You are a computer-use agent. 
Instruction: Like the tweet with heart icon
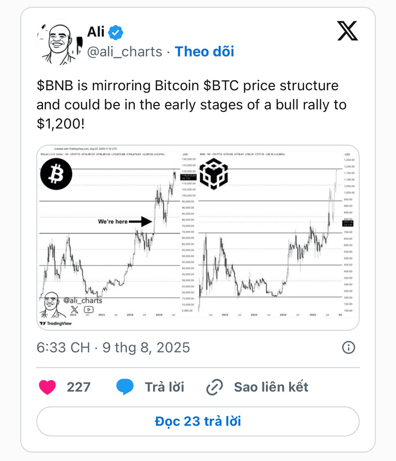(x=47, y=387)
